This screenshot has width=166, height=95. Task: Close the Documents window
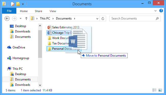(x=159, y=3)
